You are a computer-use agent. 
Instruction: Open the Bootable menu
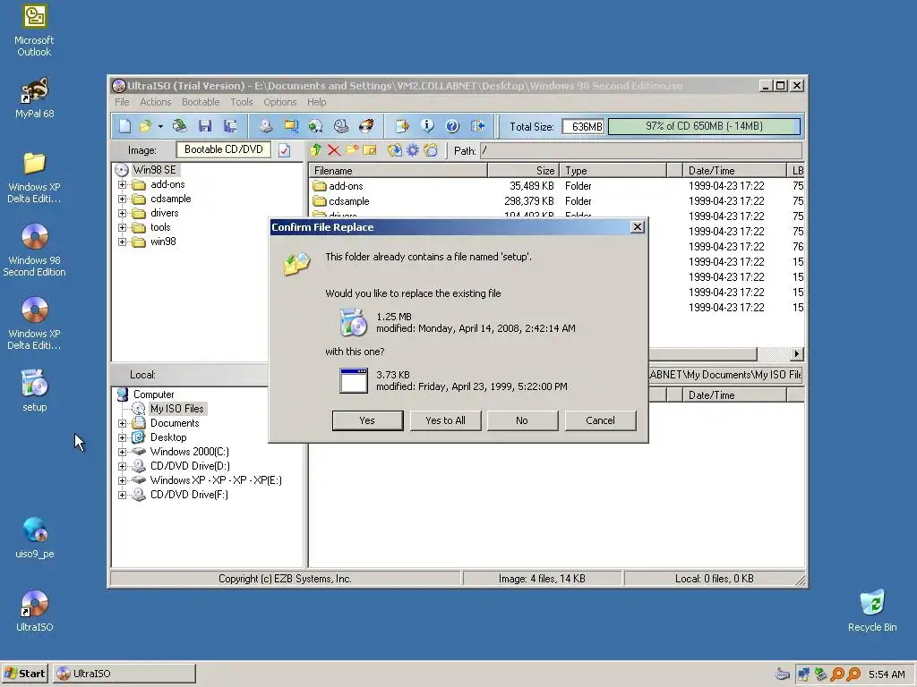click(201, 102)
